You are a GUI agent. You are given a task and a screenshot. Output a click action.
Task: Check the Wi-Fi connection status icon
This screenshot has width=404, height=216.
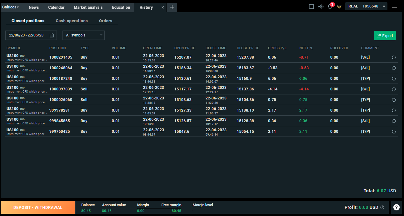tap(339, 7)
